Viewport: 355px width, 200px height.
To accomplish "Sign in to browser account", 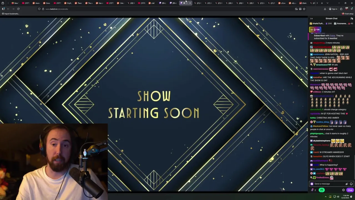I will point(333,9).
